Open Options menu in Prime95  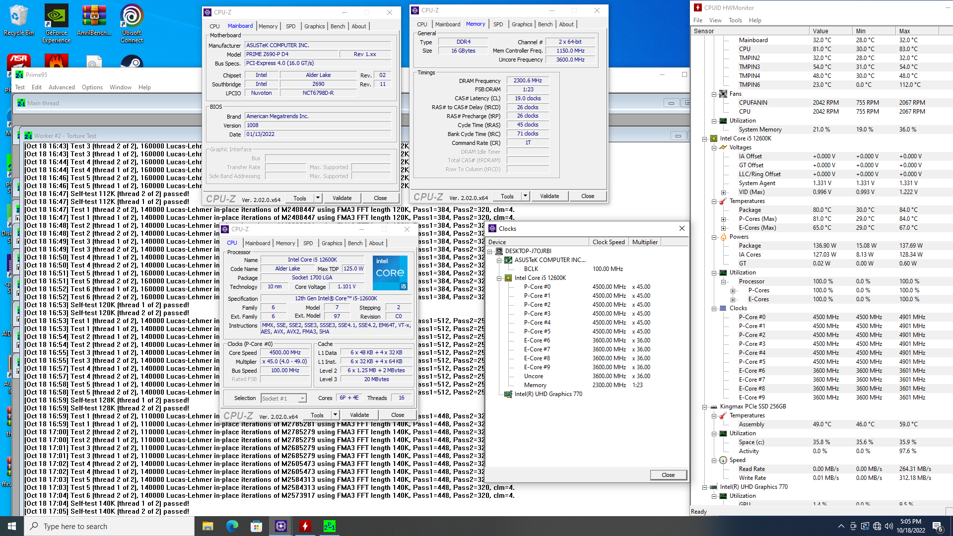[92, 87]
